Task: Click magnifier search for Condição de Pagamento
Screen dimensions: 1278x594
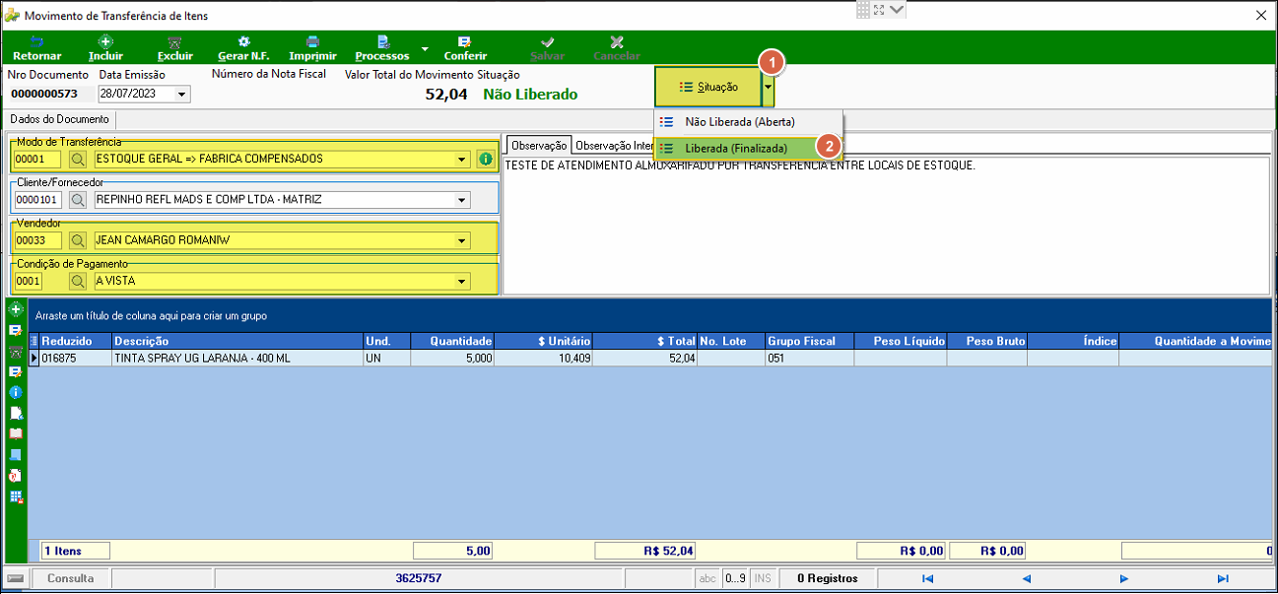Action: 77,281
